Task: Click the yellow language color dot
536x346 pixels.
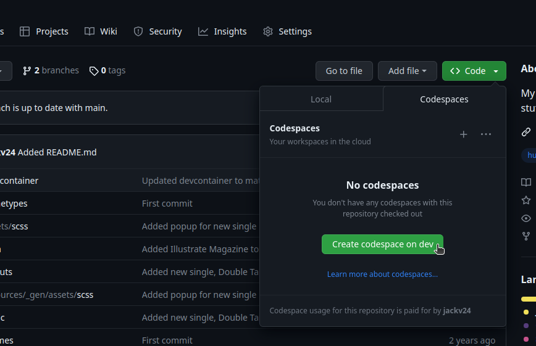Action: [x=526, y=312]
